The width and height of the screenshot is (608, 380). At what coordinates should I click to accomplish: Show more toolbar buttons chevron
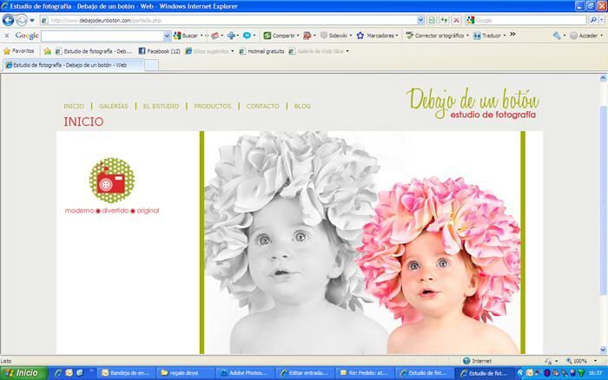coord(512,35)
